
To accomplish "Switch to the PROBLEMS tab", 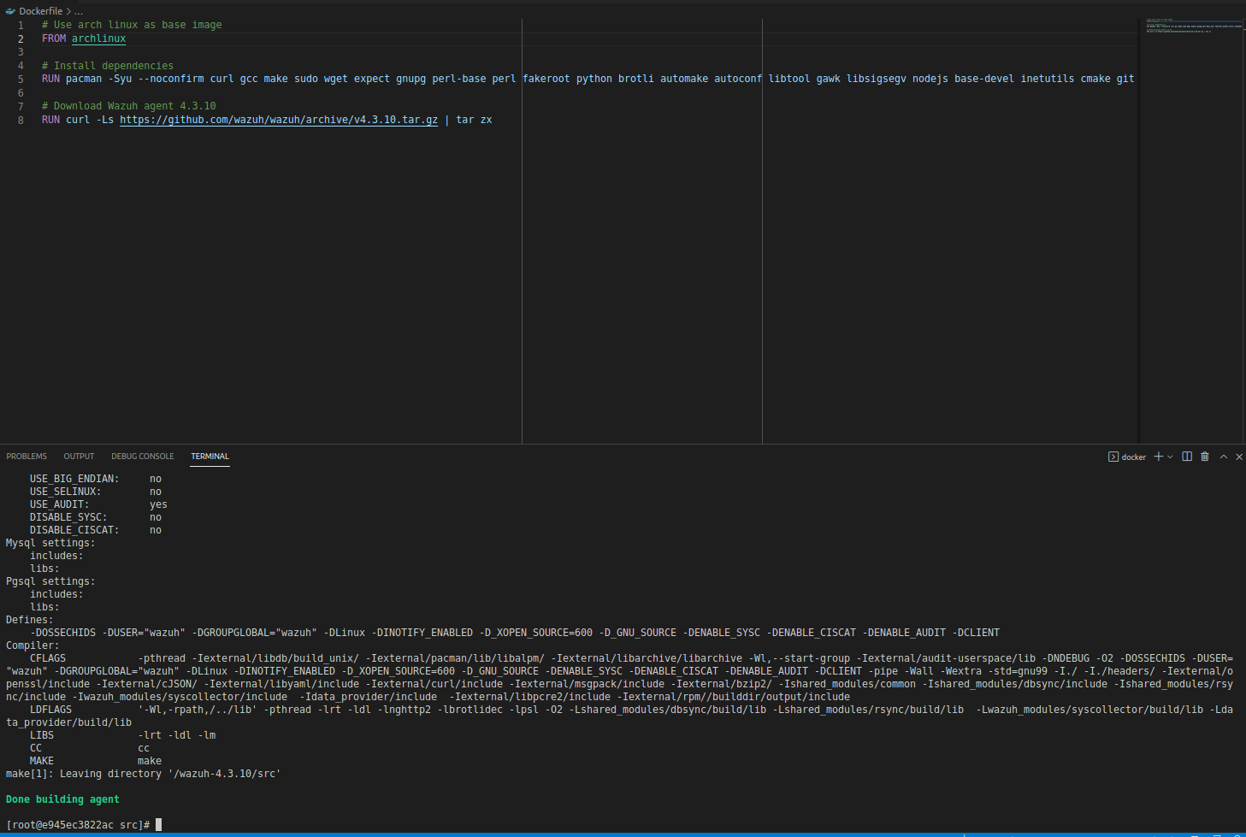I will click(27, 456).
